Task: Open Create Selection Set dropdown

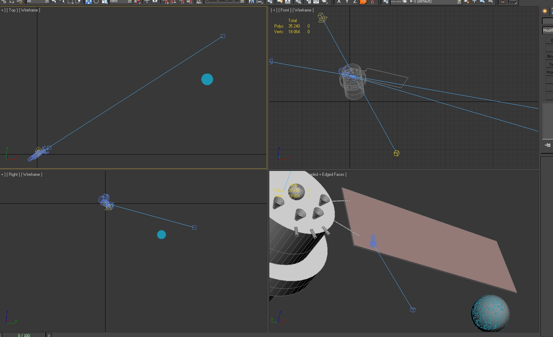Action: (x=225, y=1)
